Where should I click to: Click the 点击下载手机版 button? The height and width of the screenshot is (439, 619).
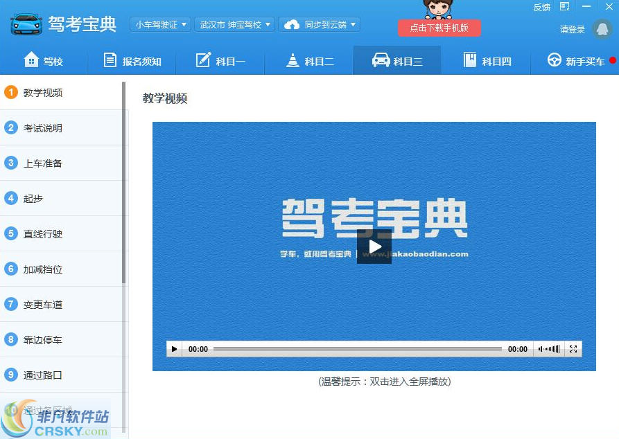[x=439, y=28]
